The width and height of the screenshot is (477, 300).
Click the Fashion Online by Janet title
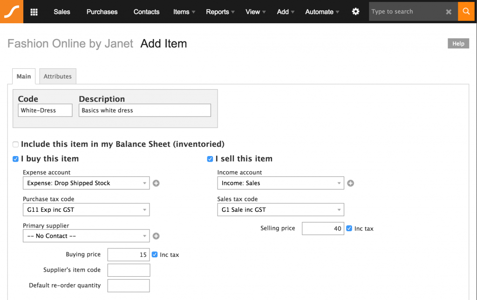tap(70, 44)
